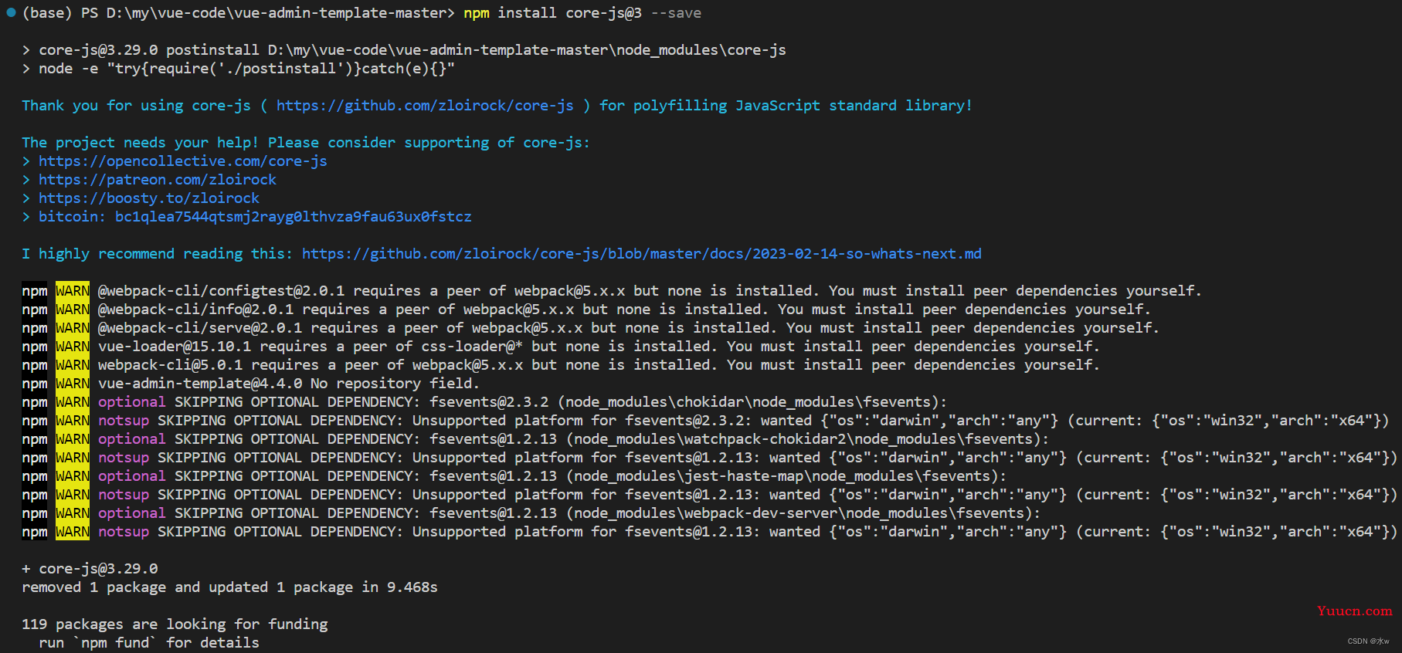The height and width of the screenshot is (653, 1402).
Task: Click the 'vue-loader@15.10.1 requires a peer' warning
Action: (561, 347)
